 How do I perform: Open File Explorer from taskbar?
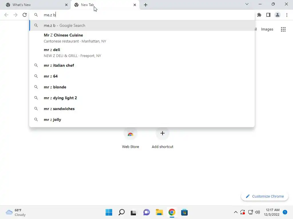[x=159, y=212]
